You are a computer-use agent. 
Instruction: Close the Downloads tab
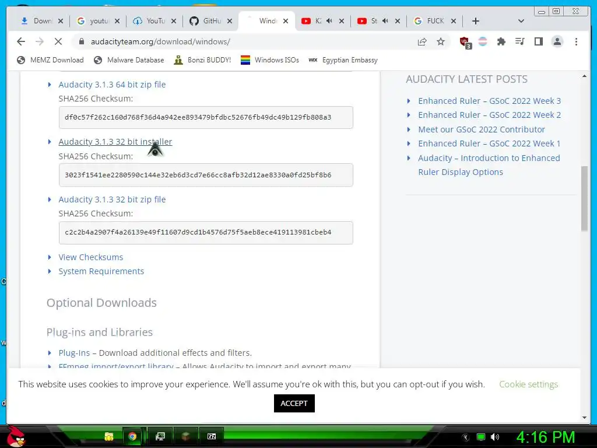pos(61,21)
